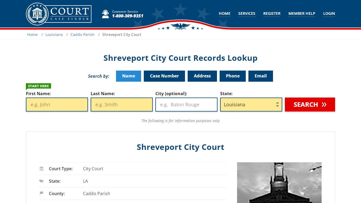Call the 1-800-309-9351 customer service number

coord(128,16)
